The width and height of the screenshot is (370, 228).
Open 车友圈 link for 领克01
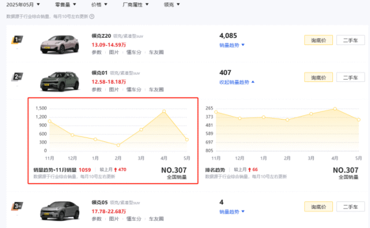pyautogui.click(x=156, y=89)
